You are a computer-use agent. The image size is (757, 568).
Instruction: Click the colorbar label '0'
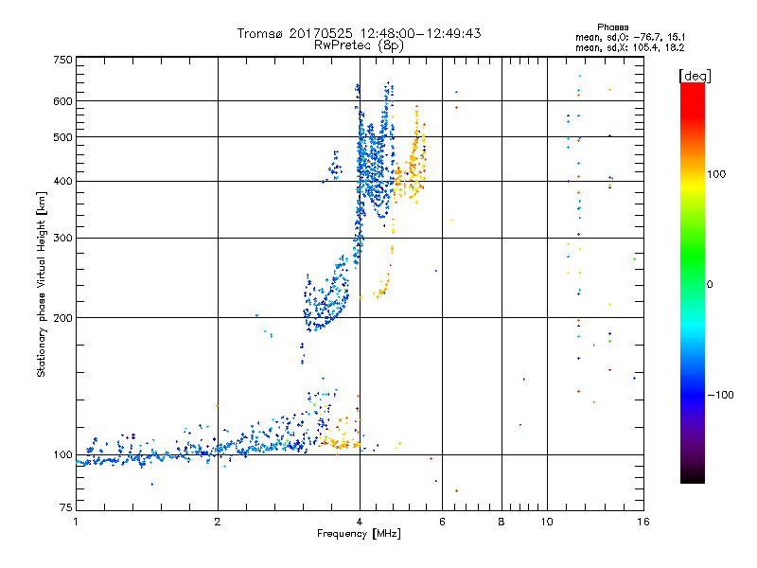[710, 284]
